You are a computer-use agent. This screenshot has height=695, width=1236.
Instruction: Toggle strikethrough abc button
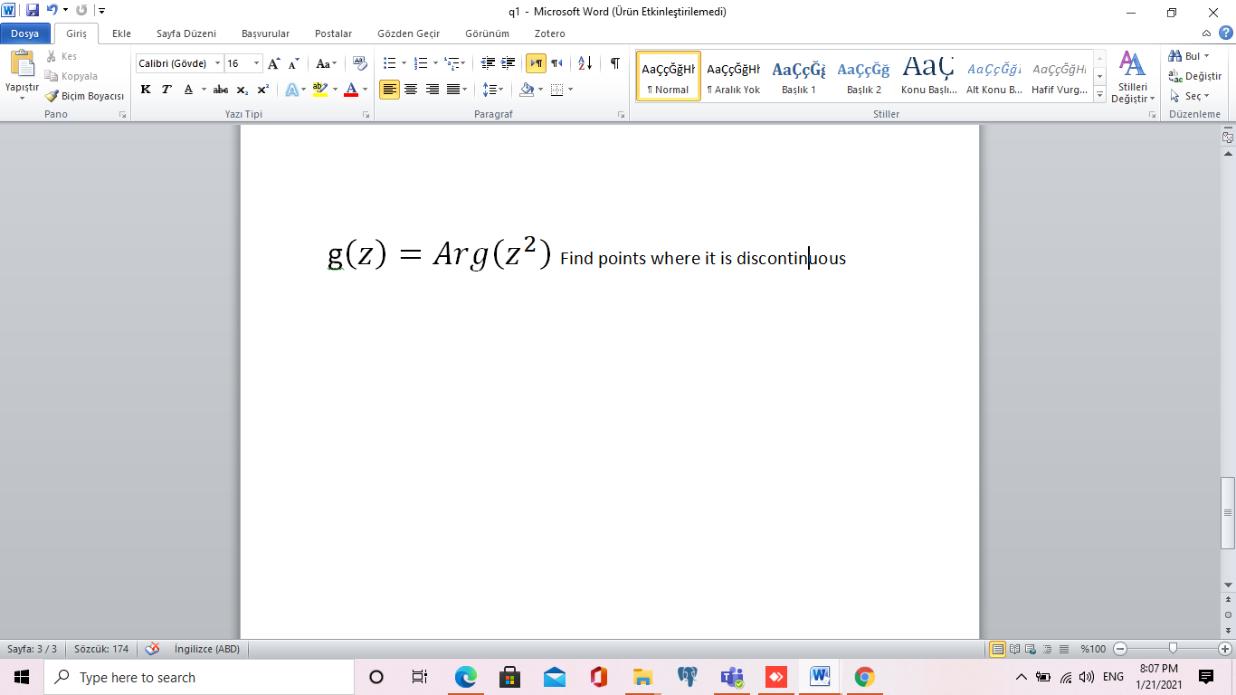tap(221, 90)
